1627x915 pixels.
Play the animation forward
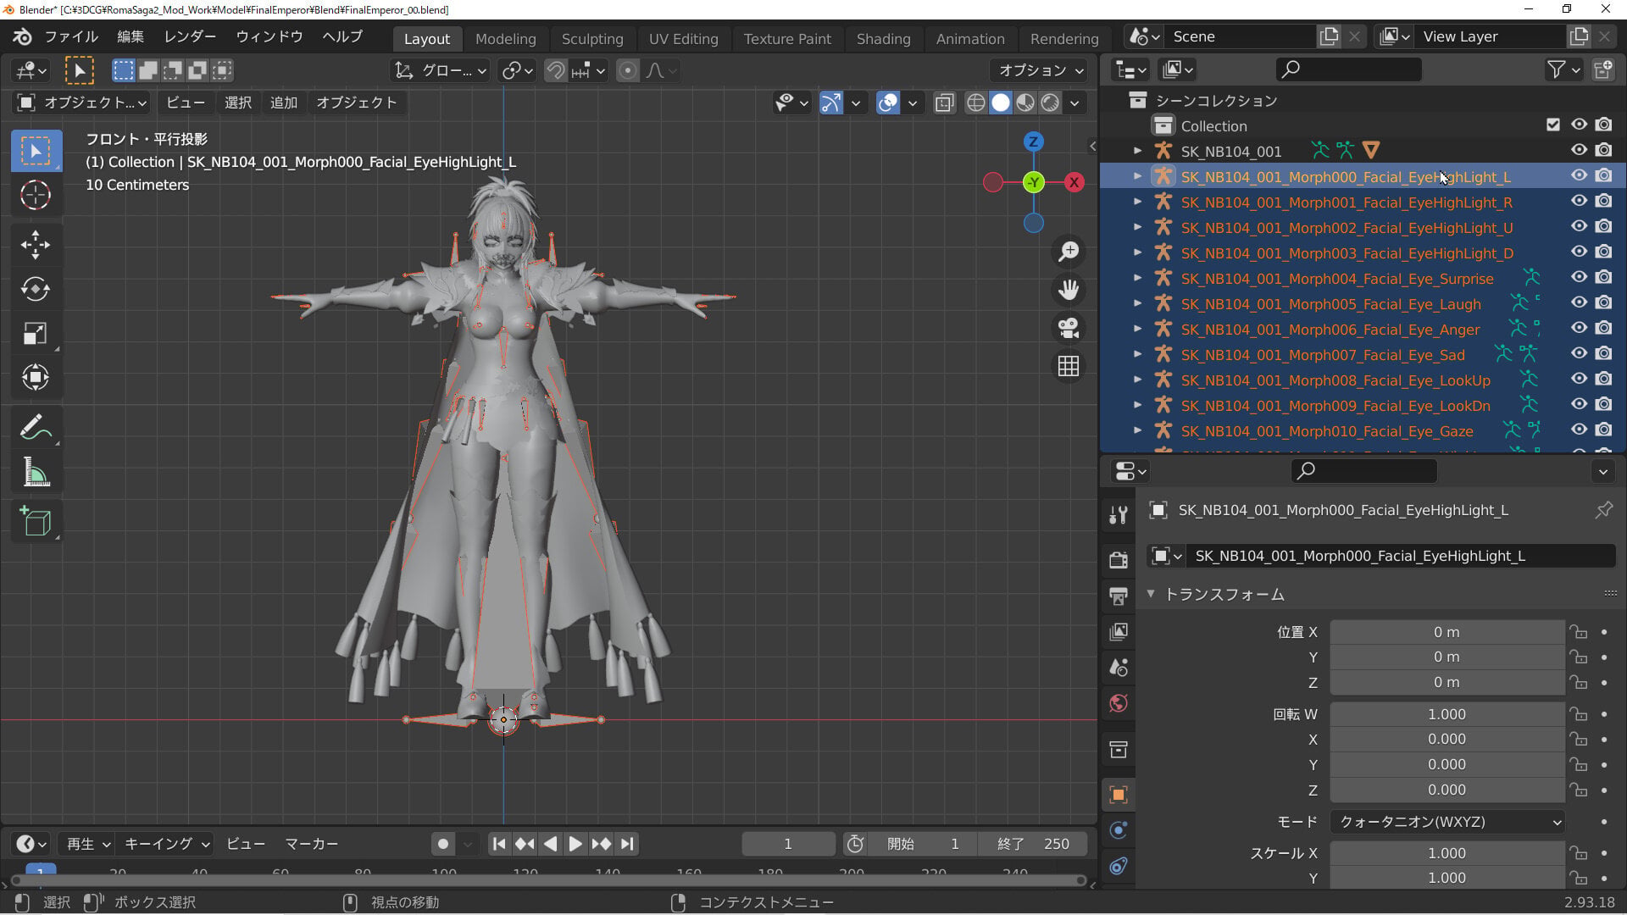click(x=575, y=844)
